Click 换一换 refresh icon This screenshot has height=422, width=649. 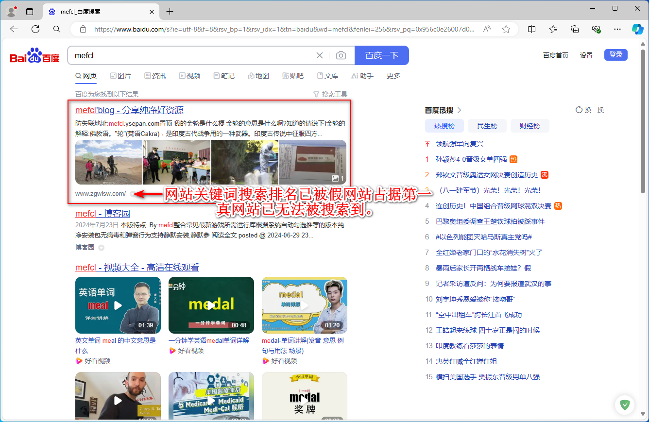click(579, 110)
